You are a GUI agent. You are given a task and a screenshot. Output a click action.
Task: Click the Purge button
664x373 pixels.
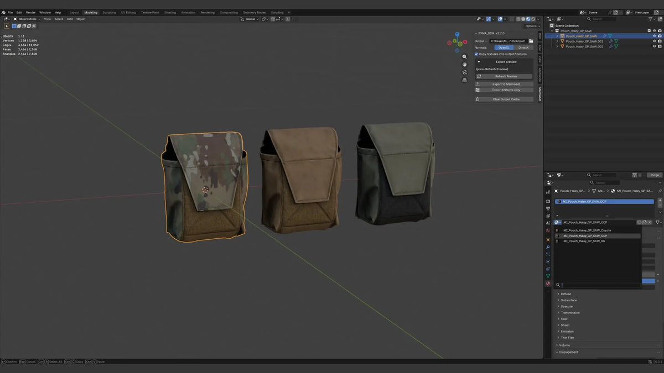655,175
